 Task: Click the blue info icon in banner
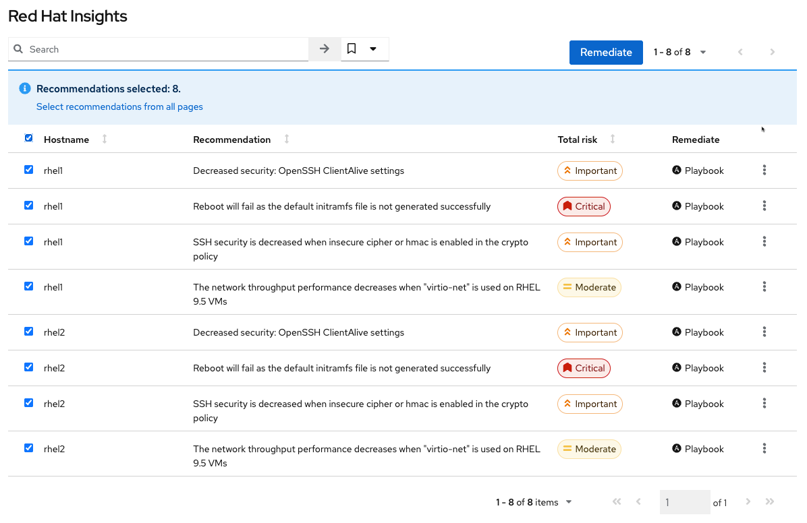point(25,88)
